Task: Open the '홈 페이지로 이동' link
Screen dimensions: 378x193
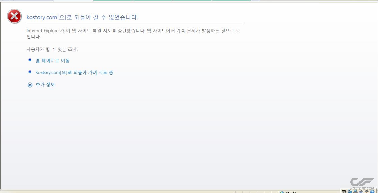Action: coord(52,61)
